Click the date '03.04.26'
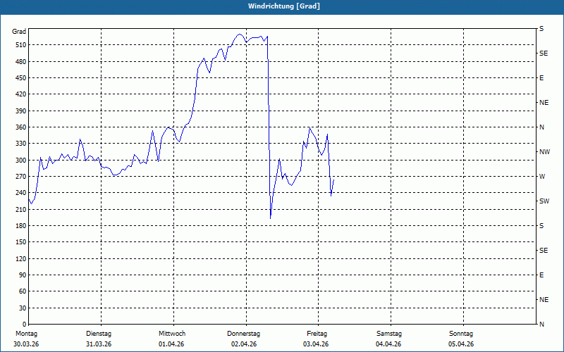The image size is (564, 352). pyautogui.click(x=316, y=344)
